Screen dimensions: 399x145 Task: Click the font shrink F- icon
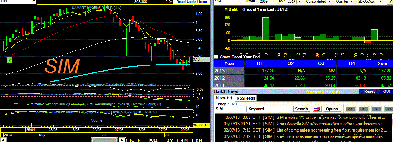click(140, 141)
